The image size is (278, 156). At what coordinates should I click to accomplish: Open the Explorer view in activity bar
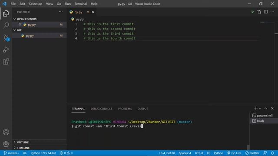6,13
